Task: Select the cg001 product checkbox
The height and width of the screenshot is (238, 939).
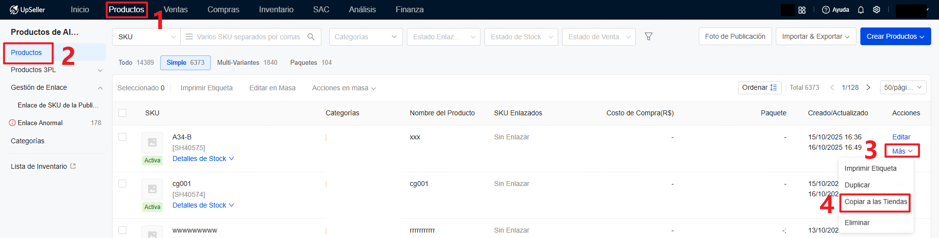Action: click(x=122, y=184)
